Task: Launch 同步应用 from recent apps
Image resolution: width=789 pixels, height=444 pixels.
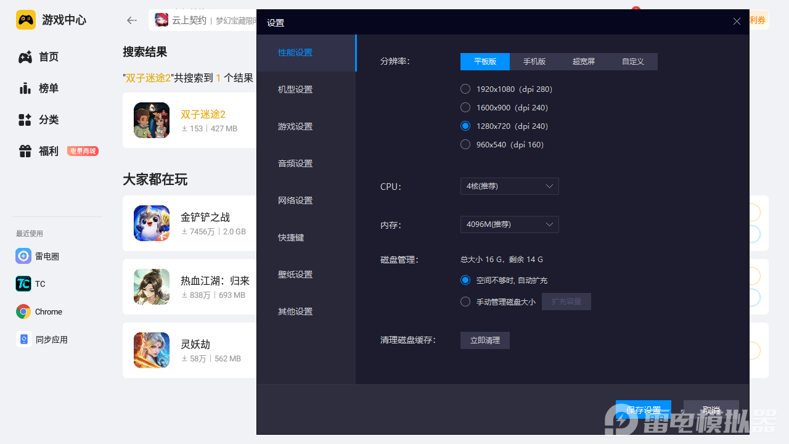Action: pyautogui.click(x=42, y=339)
